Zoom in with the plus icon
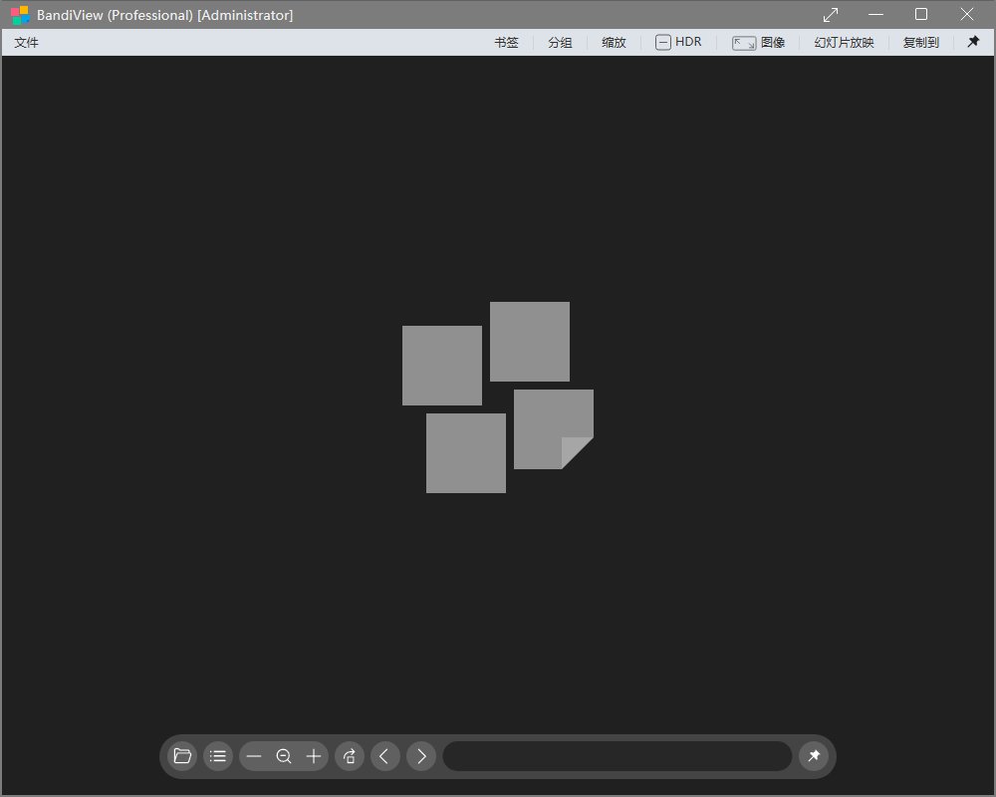996x797 pixels. point(314,756)
